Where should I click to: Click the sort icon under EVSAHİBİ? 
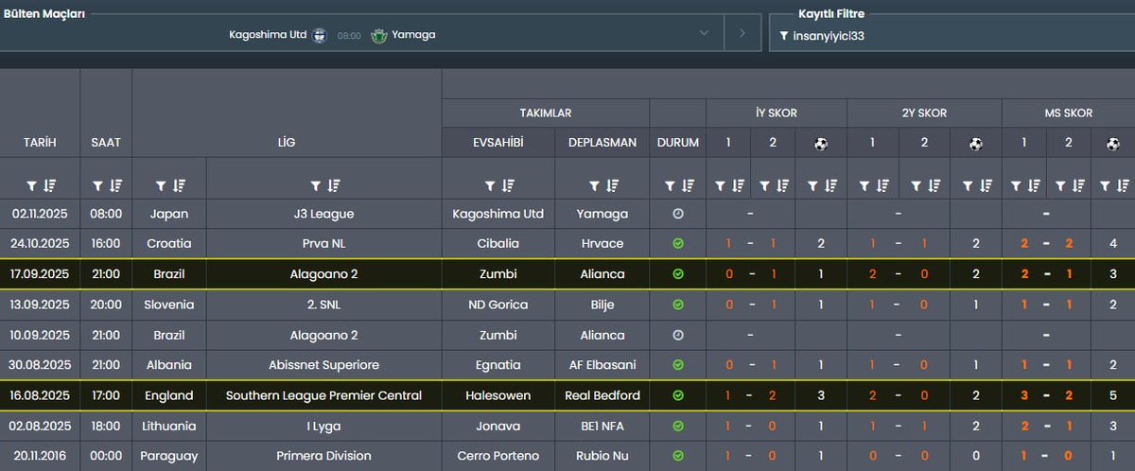pos(507,185)
